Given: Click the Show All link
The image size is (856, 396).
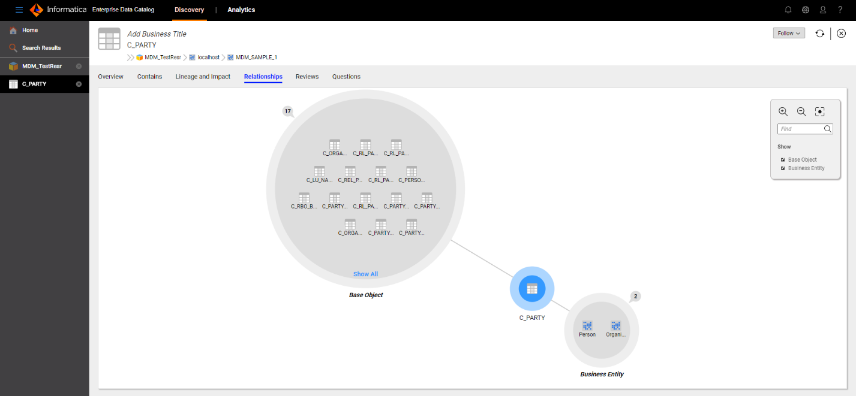Looking at the screenshot, I should tap(365, 274).
